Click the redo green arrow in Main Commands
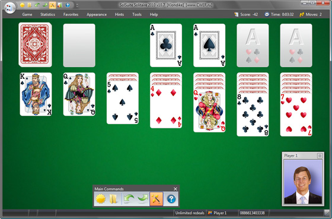The width and height of the screenshot is (332, 219). point(142,199)
